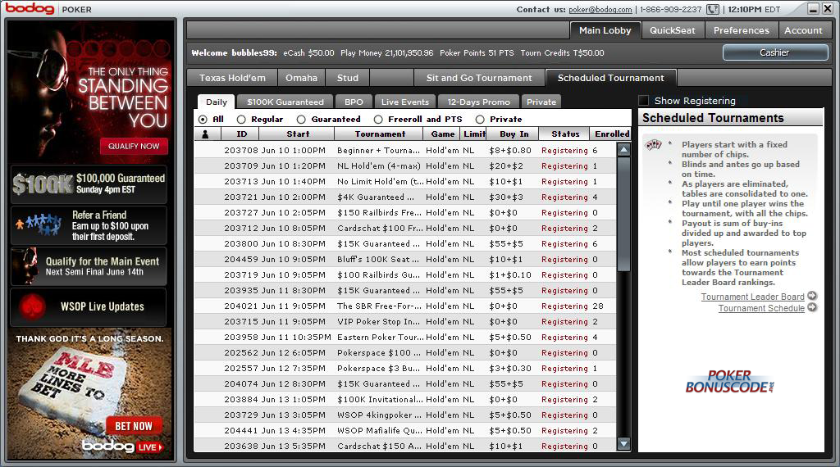Screen dimensions: 840x467
Task: Select the Pokerspace $3 Bu... row
Action: pos(405,368)
